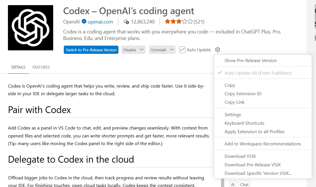This screenshot has height=187, width=316.
Task: Click the Chat category tag
Action: coord(244,184)
